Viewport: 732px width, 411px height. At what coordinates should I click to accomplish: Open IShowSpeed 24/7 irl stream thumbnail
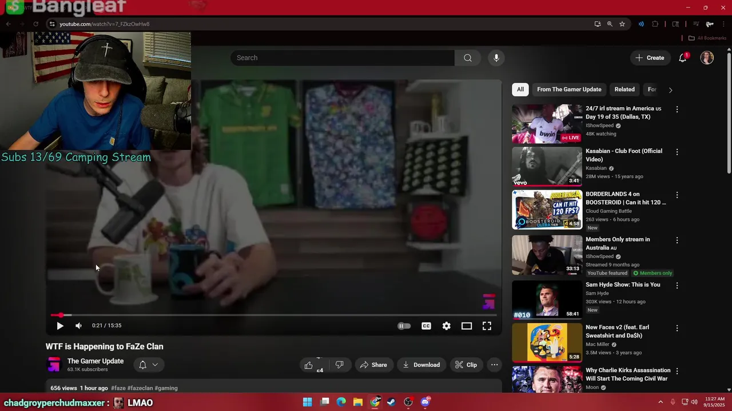(x=547, y=124)
